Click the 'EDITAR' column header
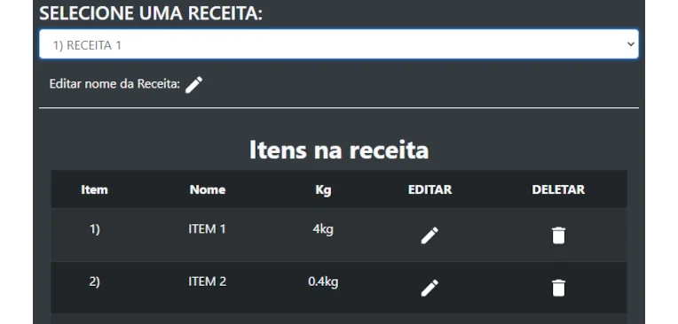Viewport: 678px width, 324px height. tap(430, 189)
